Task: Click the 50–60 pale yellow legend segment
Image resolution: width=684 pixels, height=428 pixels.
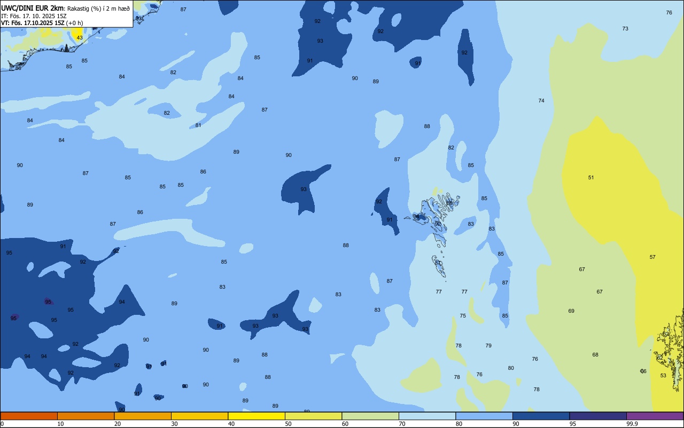Action: coord(313,416)
